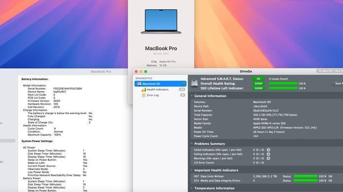
Task: Click the Device Path value /dev/disk0
Action: pos(260,106)
